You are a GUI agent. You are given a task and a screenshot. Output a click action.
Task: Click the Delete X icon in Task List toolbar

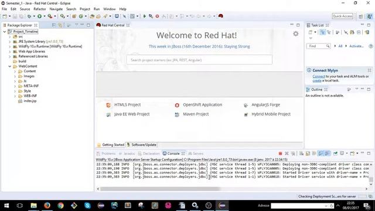click(346, 32)
